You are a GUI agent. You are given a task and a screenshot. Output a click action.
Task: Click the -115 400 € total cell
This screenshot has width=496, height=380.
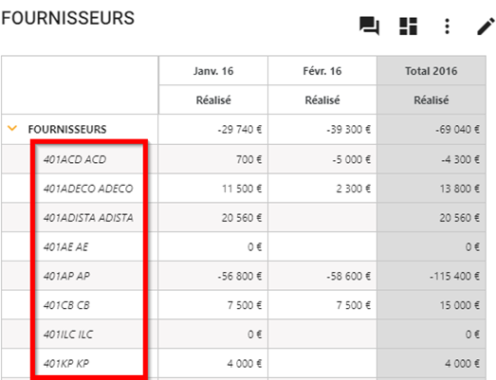[454, 276]
